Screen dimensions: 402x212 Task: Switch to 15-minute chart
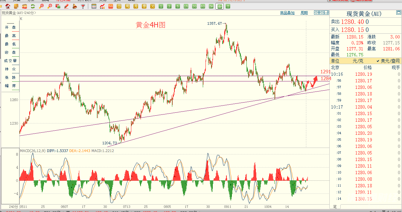pos(186,6)
